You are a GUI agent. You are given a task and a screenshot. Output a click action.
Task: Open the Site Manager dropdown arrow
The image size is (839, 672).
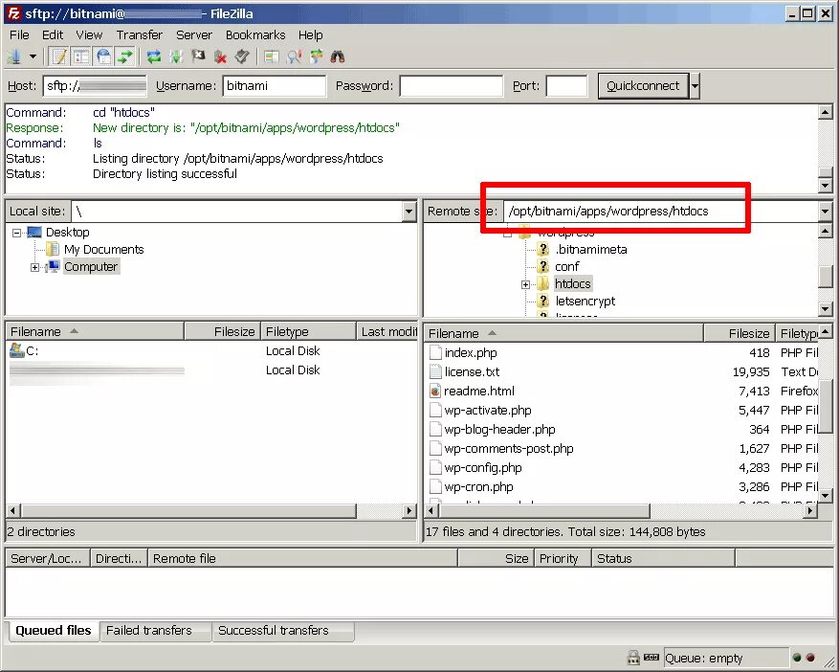pyautogui.click(x=33, y=56)
